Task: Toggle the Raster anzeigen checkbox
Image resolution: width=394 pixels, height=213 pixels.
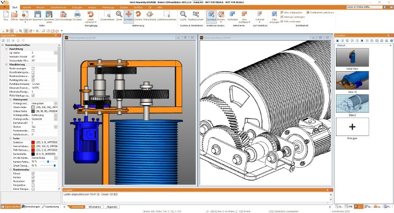Action: point(33,69)
